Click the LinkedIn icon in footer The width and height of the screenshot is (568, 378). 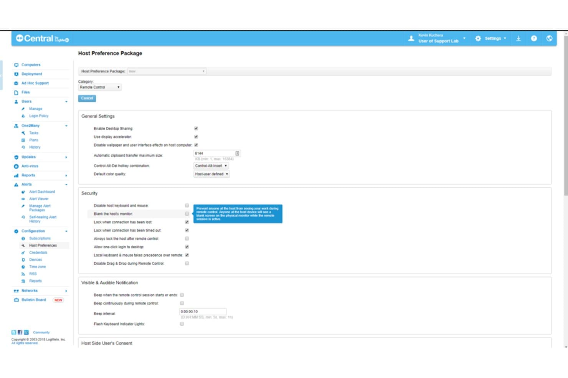(x=26, y=332)
